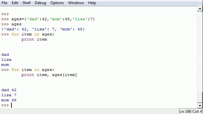The height and width of the screenshot is (114, 203).
Task: Click the single-word output 'mom'
Action: pyautogui.click(x=5, y=65)
